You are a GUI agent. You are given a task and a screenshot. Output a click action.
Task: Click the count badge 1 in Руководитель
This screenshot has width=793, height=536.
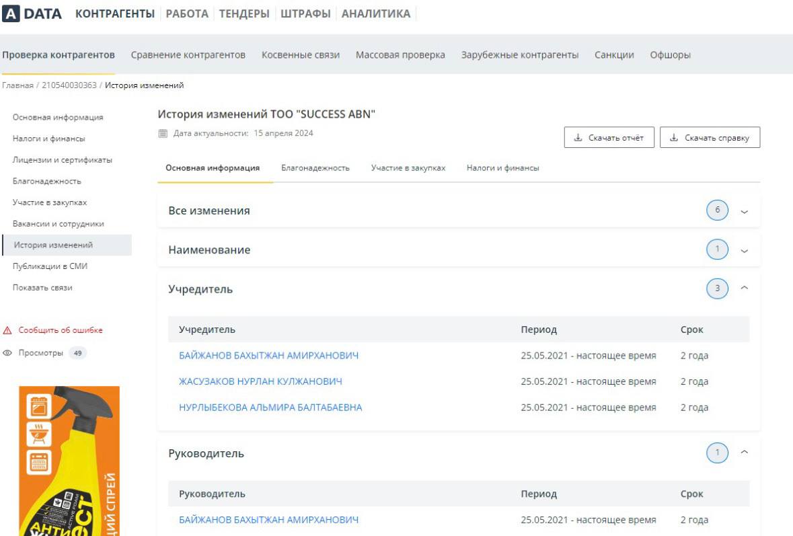[717, 453]
